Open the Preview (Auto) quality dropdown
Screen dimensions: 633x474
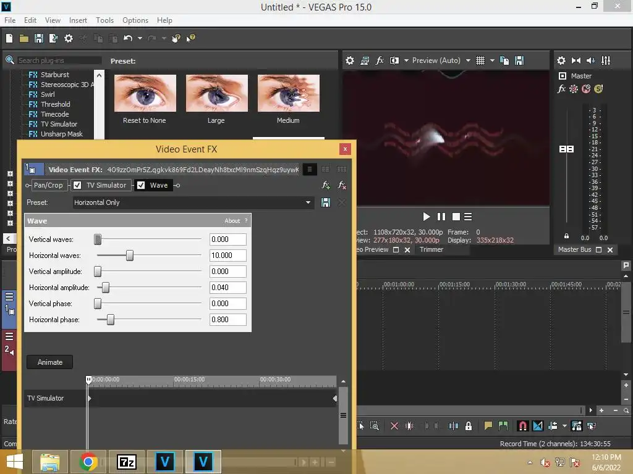[x=468, y=60]
